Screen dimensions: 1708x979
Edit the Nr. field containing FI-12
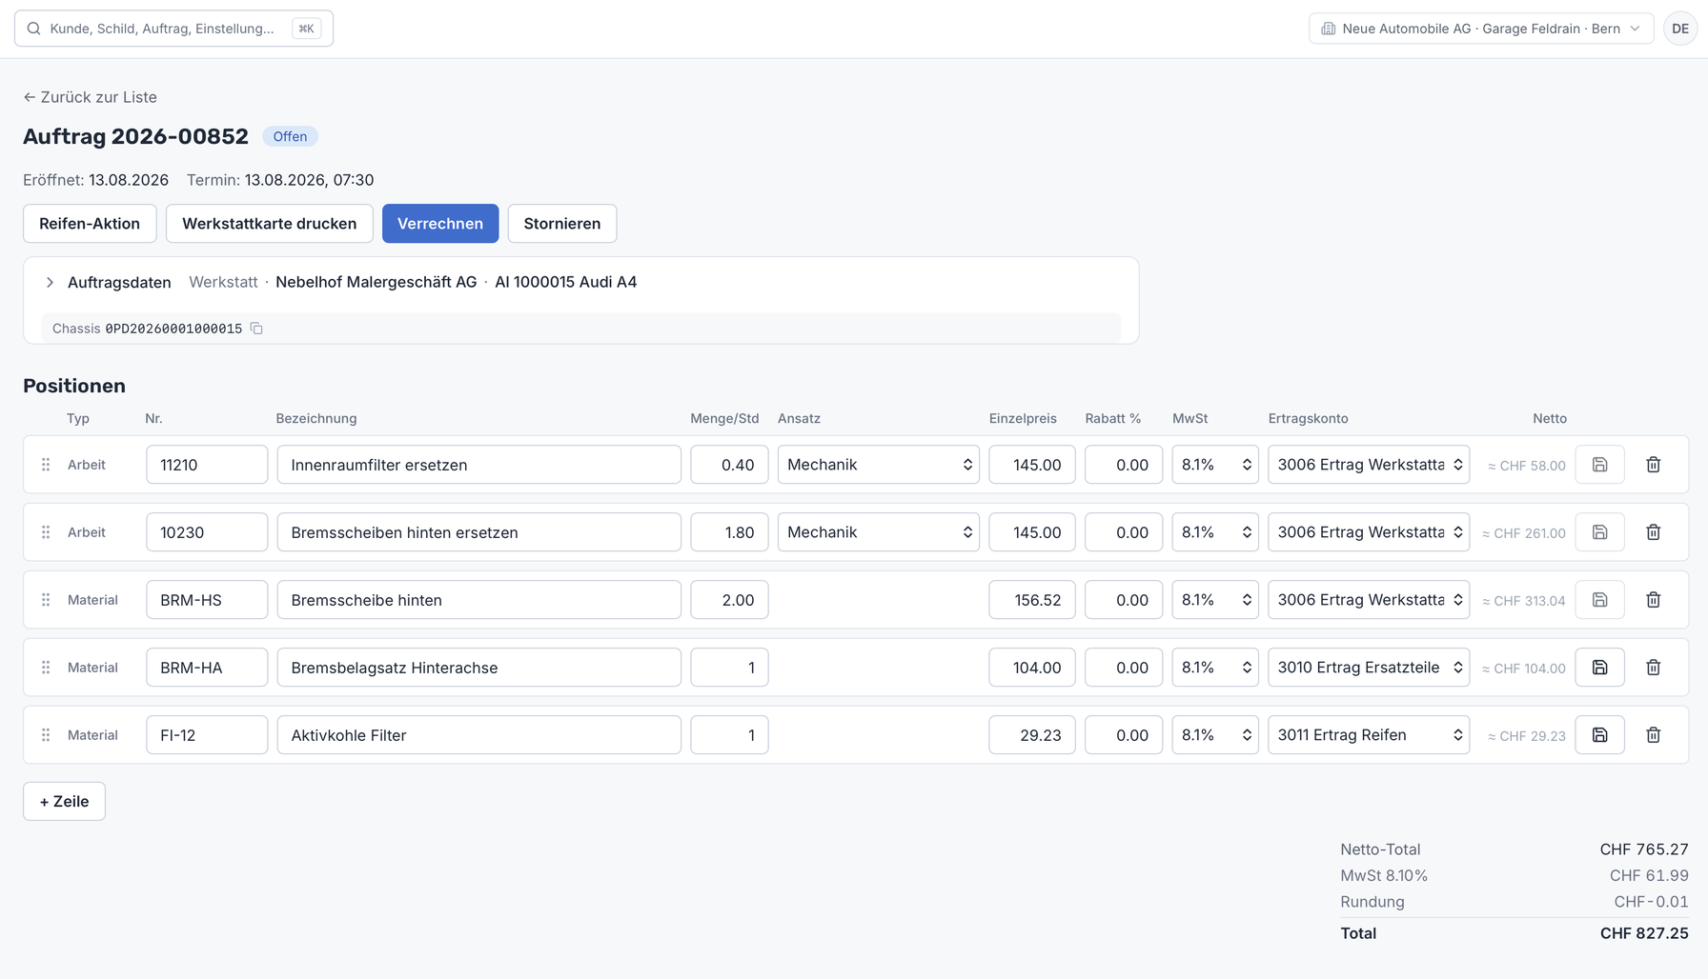[207, 735]
